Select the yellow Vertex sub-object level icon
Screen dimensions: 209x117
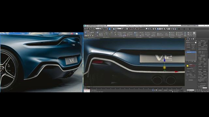point(187,66)
